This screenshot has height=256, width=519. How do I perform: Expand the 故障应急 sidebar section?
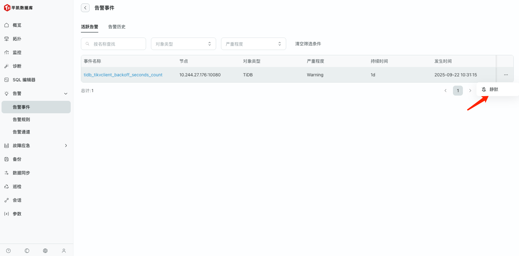tap(66, 146)
